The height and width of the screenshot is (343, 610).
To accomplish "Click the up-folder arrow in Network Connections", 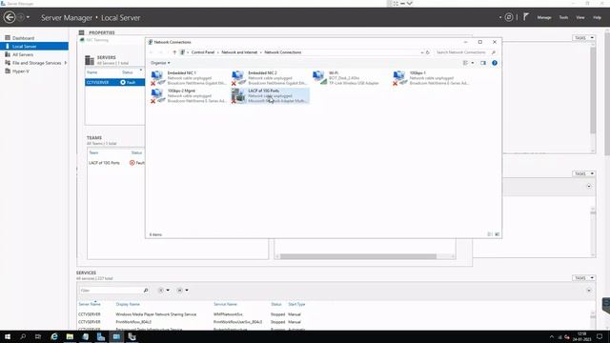I will point(174,52).
